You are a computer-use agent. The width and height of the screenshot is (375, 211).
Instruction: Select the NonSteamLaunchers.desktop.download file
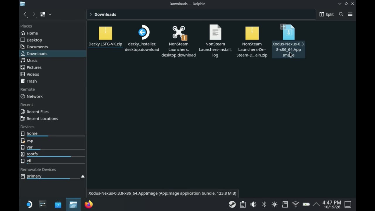pos(179,41)
